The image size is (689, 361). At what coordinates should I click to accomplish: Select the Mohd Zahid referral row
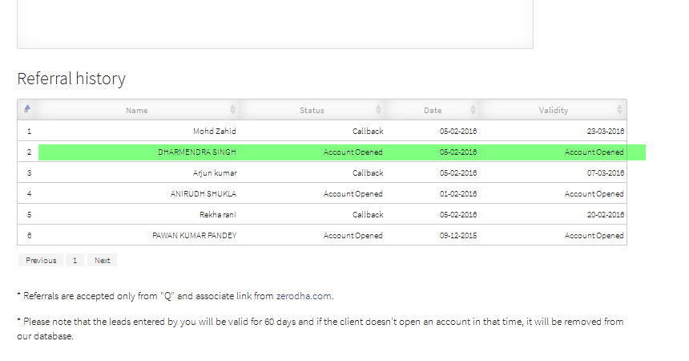tap(322, 131)
